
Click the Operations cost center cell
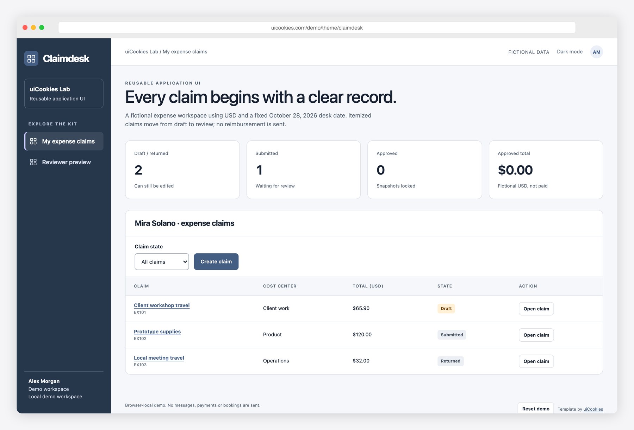pos(276,361)
